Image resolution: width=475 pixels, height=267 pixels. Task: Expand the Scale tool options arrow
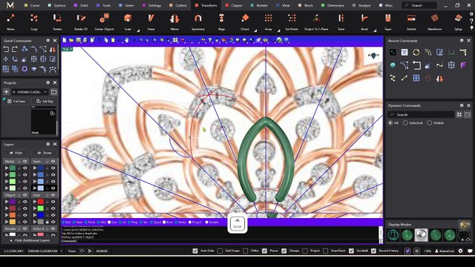[x=138, y=30]
